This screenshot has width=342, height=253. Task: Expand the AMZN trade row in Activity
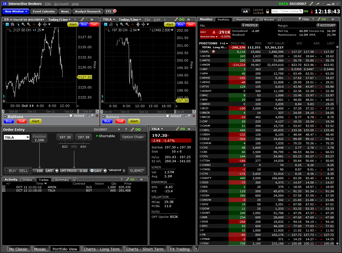[x=4, y=187]
